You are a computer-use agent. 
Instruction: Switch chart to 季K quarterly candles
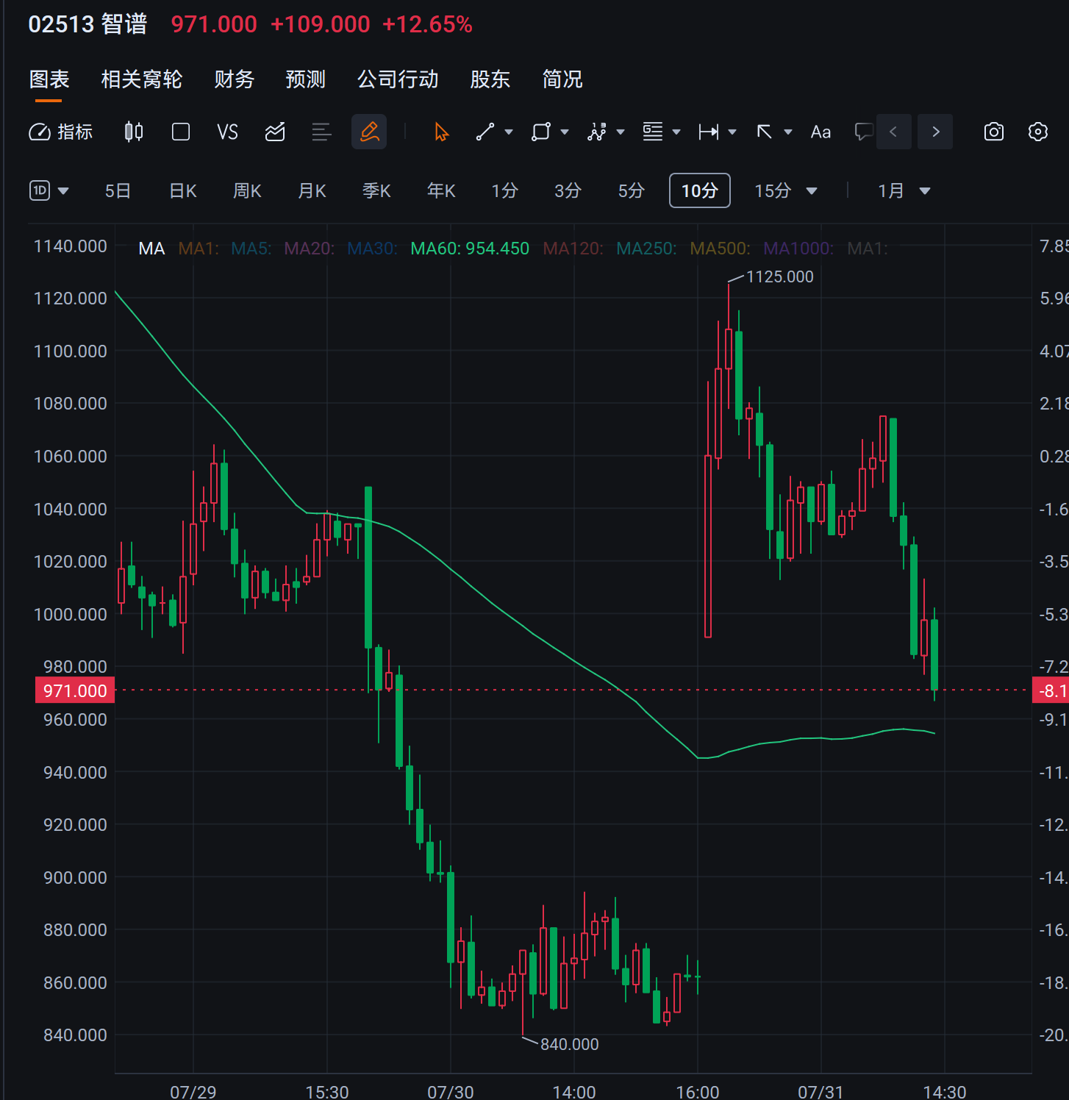[377, 191]
